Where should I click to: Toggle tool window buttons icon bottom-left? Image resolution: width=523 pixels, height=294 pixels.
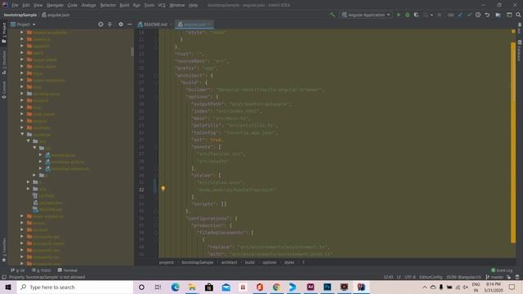click(4, 277)
